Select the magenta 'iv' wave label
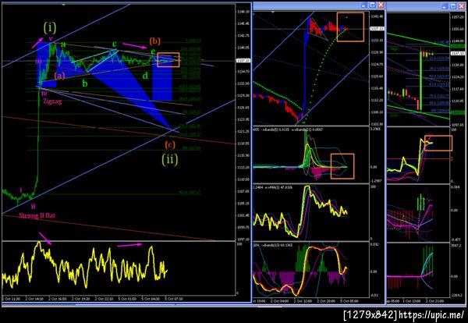The width and height of the screenshot is (468, 323). (44, 93)
